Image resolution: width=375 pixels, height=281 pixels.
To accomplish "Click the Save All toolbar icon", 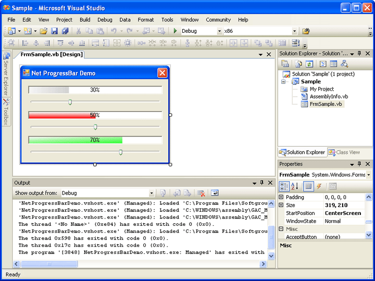I will pos(65,31).
